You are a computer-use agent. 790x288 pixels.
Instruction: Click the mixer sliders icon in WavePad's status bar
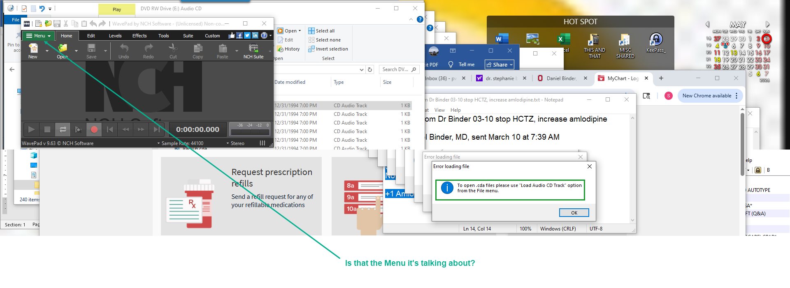point(263,143)
